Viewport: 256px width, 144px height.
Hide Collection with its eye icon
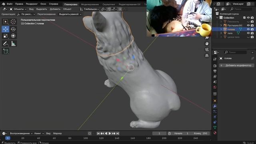[x=248, y=18]
